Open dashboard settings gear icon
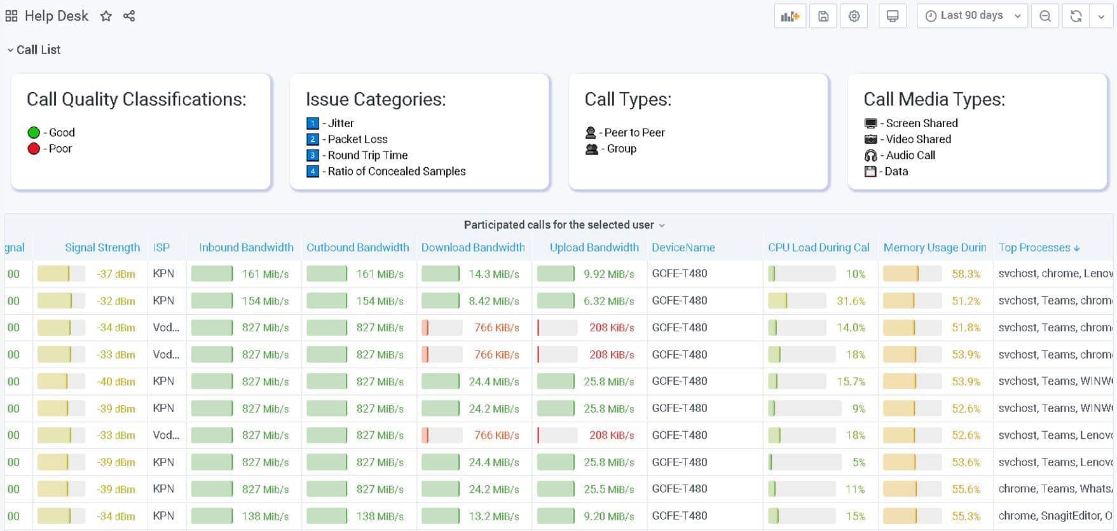The width and height of the screenshot is (1117, 531). point(854,17)
